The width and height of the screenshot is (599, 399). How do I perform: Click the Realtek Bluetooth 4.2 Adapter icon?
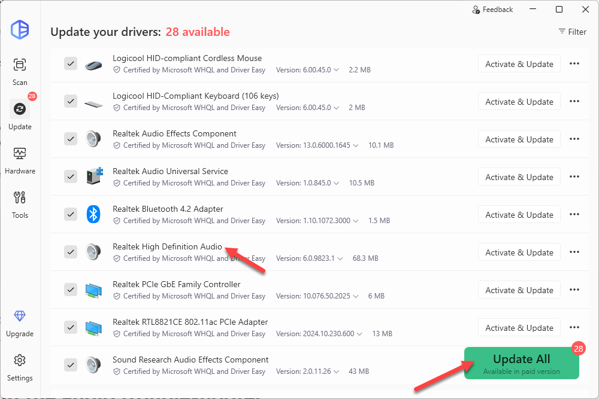point(93,214)
